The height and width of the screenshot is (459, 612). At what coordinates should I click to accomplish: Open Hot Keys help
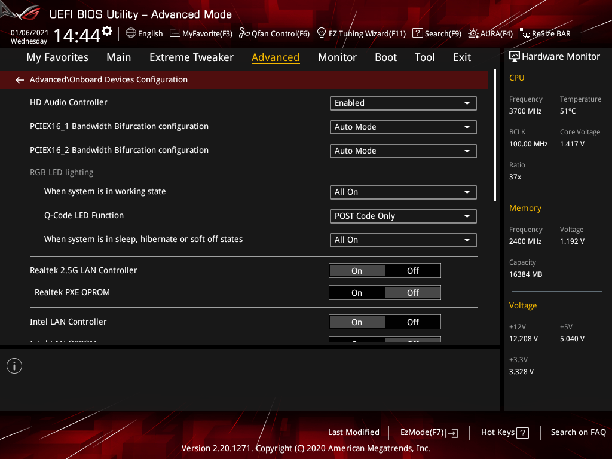coord(504,433)
